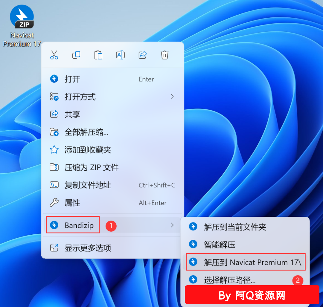The height and width of the screenshot is (307, 323).
Task: Click the wrench icon next to 属性
Action: 54,203
